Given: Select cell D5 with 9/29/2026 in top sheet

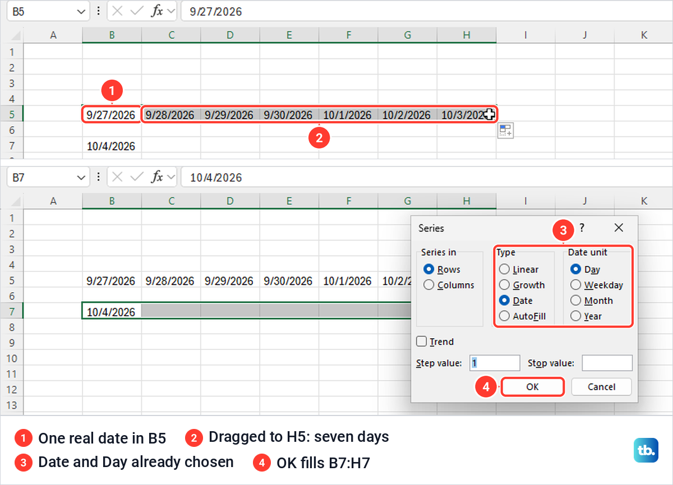Looking at the screenshot, I should (x=230, y=115).
